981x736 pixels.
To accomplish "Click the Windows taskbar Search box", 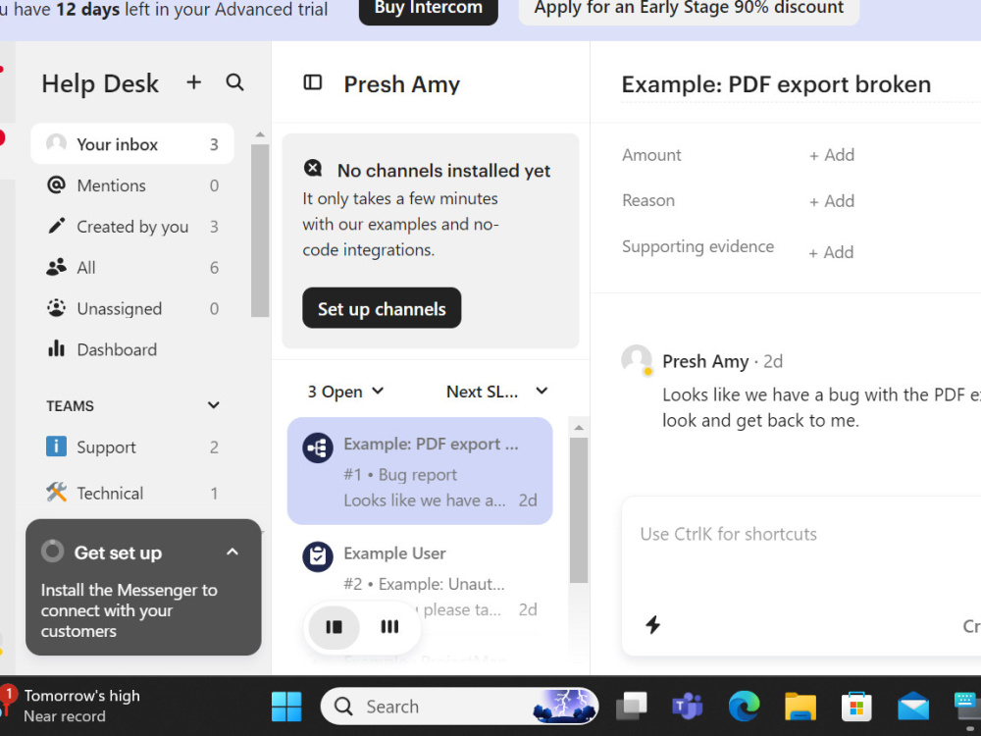I will pos(458,707).
